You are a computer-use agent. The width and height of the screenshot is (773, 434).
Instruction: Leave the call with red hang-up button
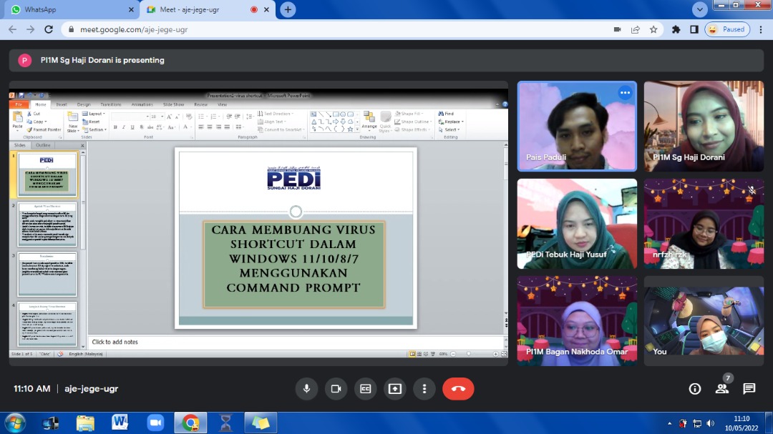pos(458,388)
